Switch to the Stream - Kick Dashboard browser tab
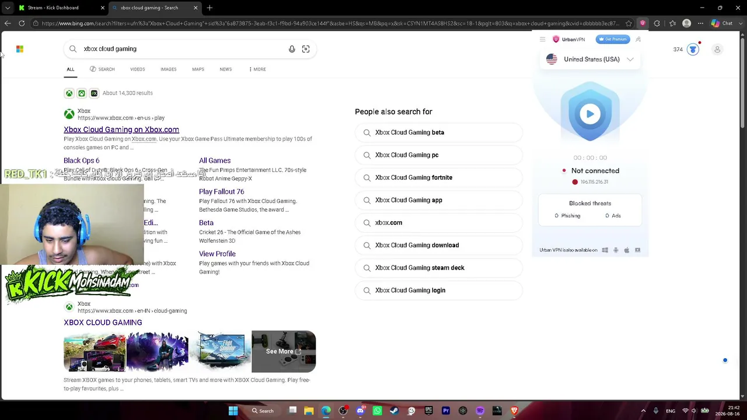This screenshot has width=747, height=420. point(61,8)
